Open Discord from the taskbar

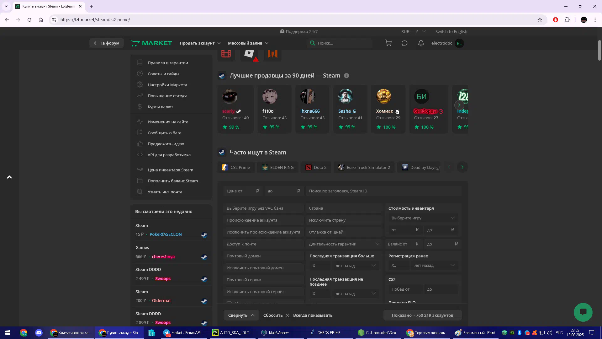click(x=39, y=333)
